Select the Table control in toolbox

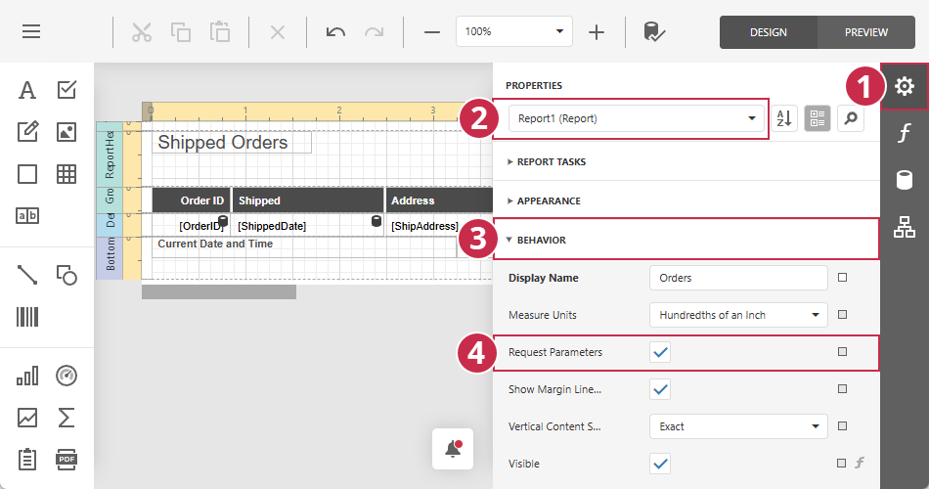point(66,174)
